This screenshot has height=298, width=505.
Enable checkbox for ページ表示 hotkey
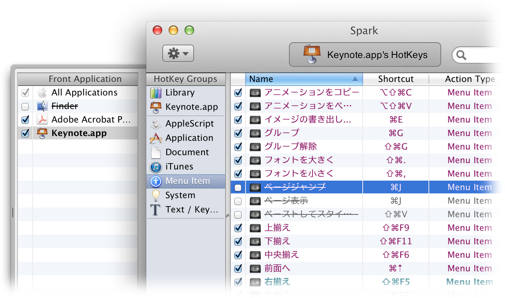(238, 201)
